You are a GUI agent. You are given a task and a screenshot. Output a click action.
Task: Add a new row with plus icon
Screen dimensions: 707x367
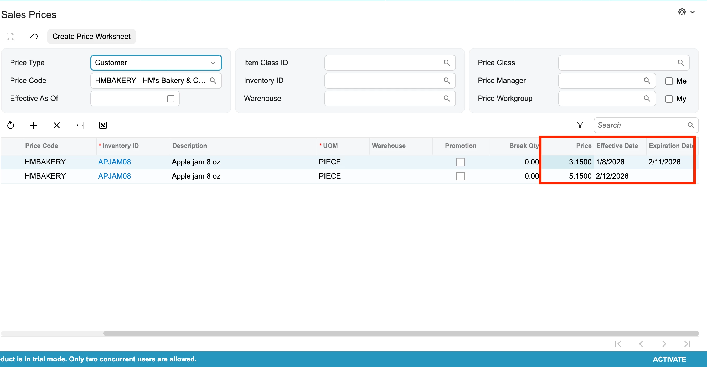pyautogui.click(x=33, y=126)
